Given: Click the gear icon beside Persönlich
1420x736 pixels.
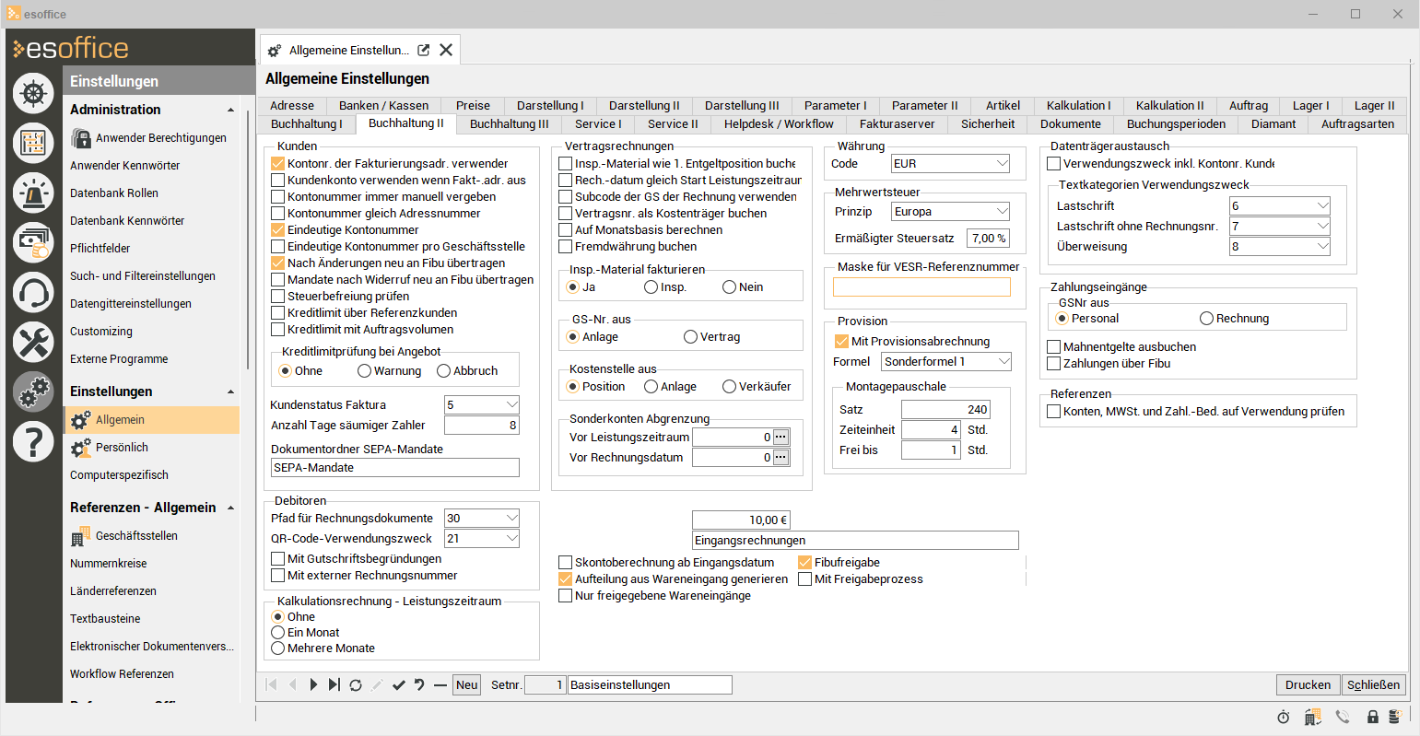Looking at the screenshot, I should click(80, 448).
